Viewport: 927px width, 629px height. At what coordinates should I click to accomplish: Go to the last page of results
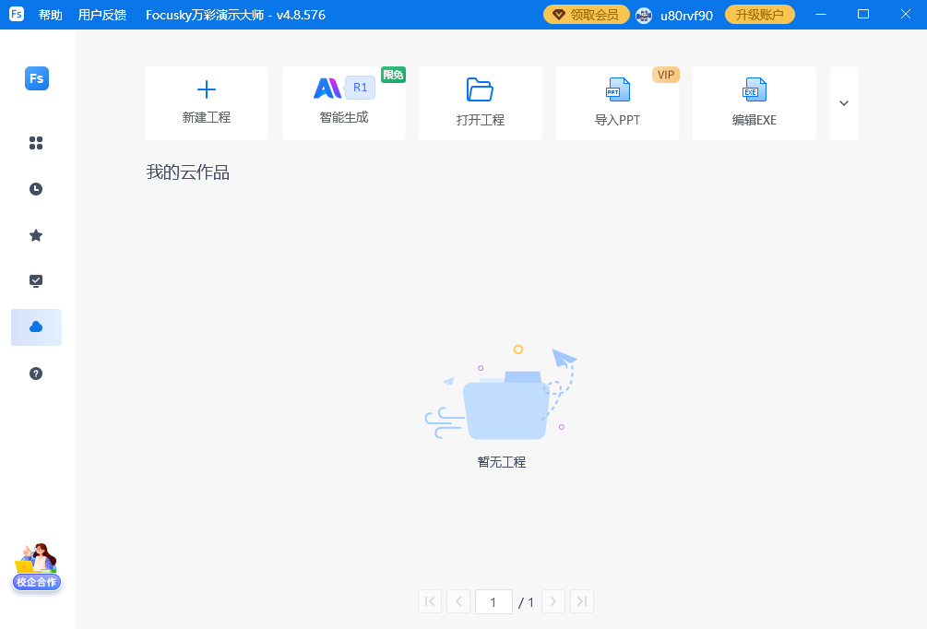[x=582, y=602]
